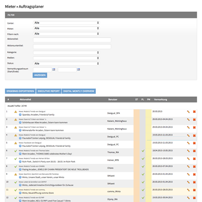Image resolution: width=202 pixels, height=202 pixels.
Task: Click the Vermarktungszeitraum end date field
Action: coord(67,70)
